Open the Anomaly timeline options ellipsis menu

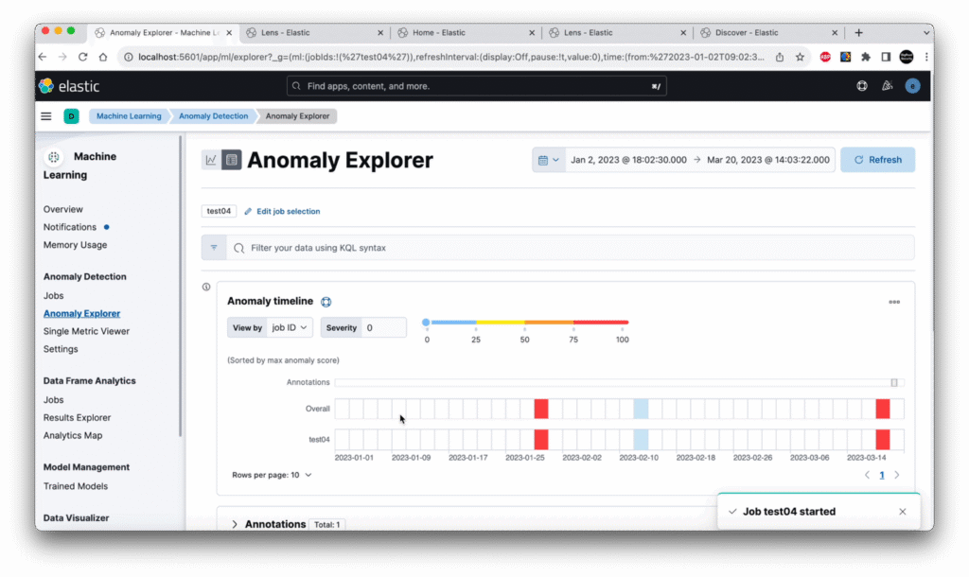[893, 302]
